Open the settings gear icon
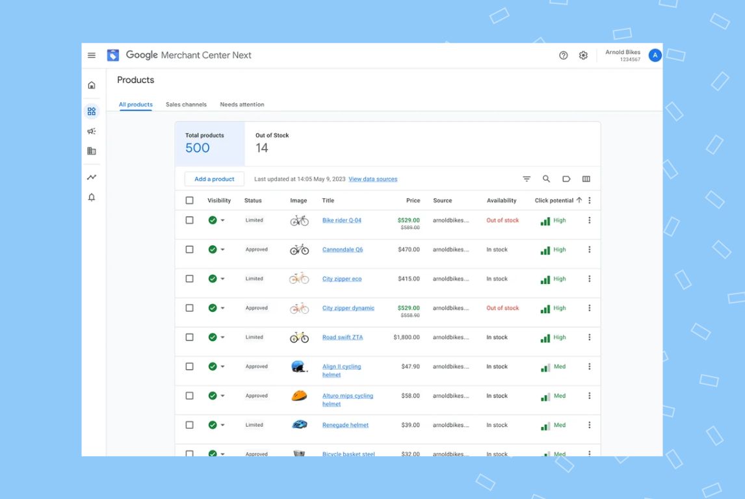 tap(583, 55)
